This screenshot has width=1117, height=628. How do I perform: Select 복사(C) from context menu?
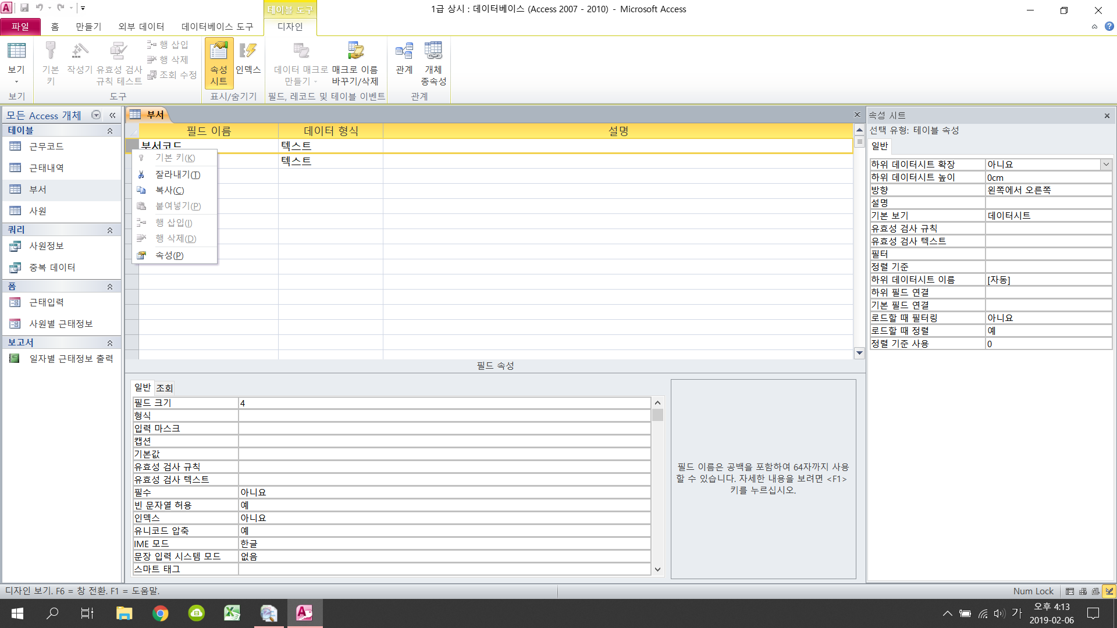[169, 190]
